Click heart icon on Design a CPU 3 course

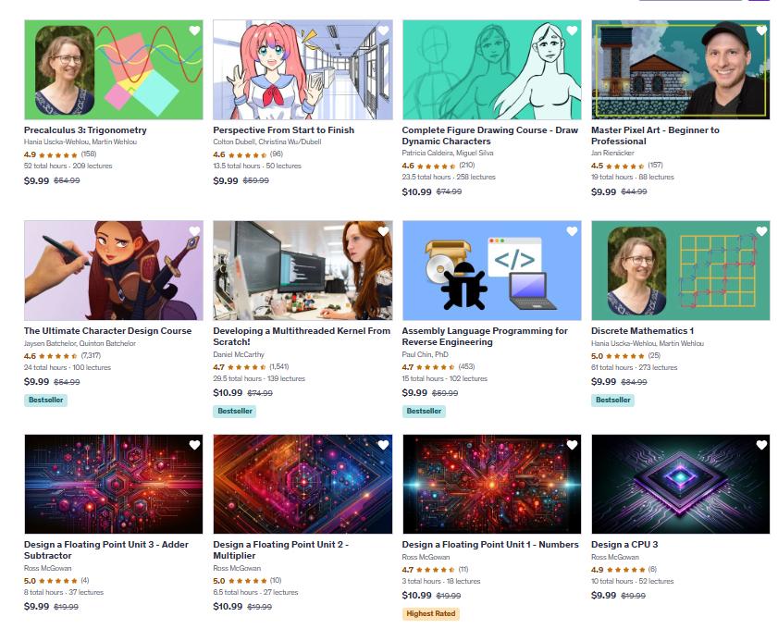tap(761, 445)
